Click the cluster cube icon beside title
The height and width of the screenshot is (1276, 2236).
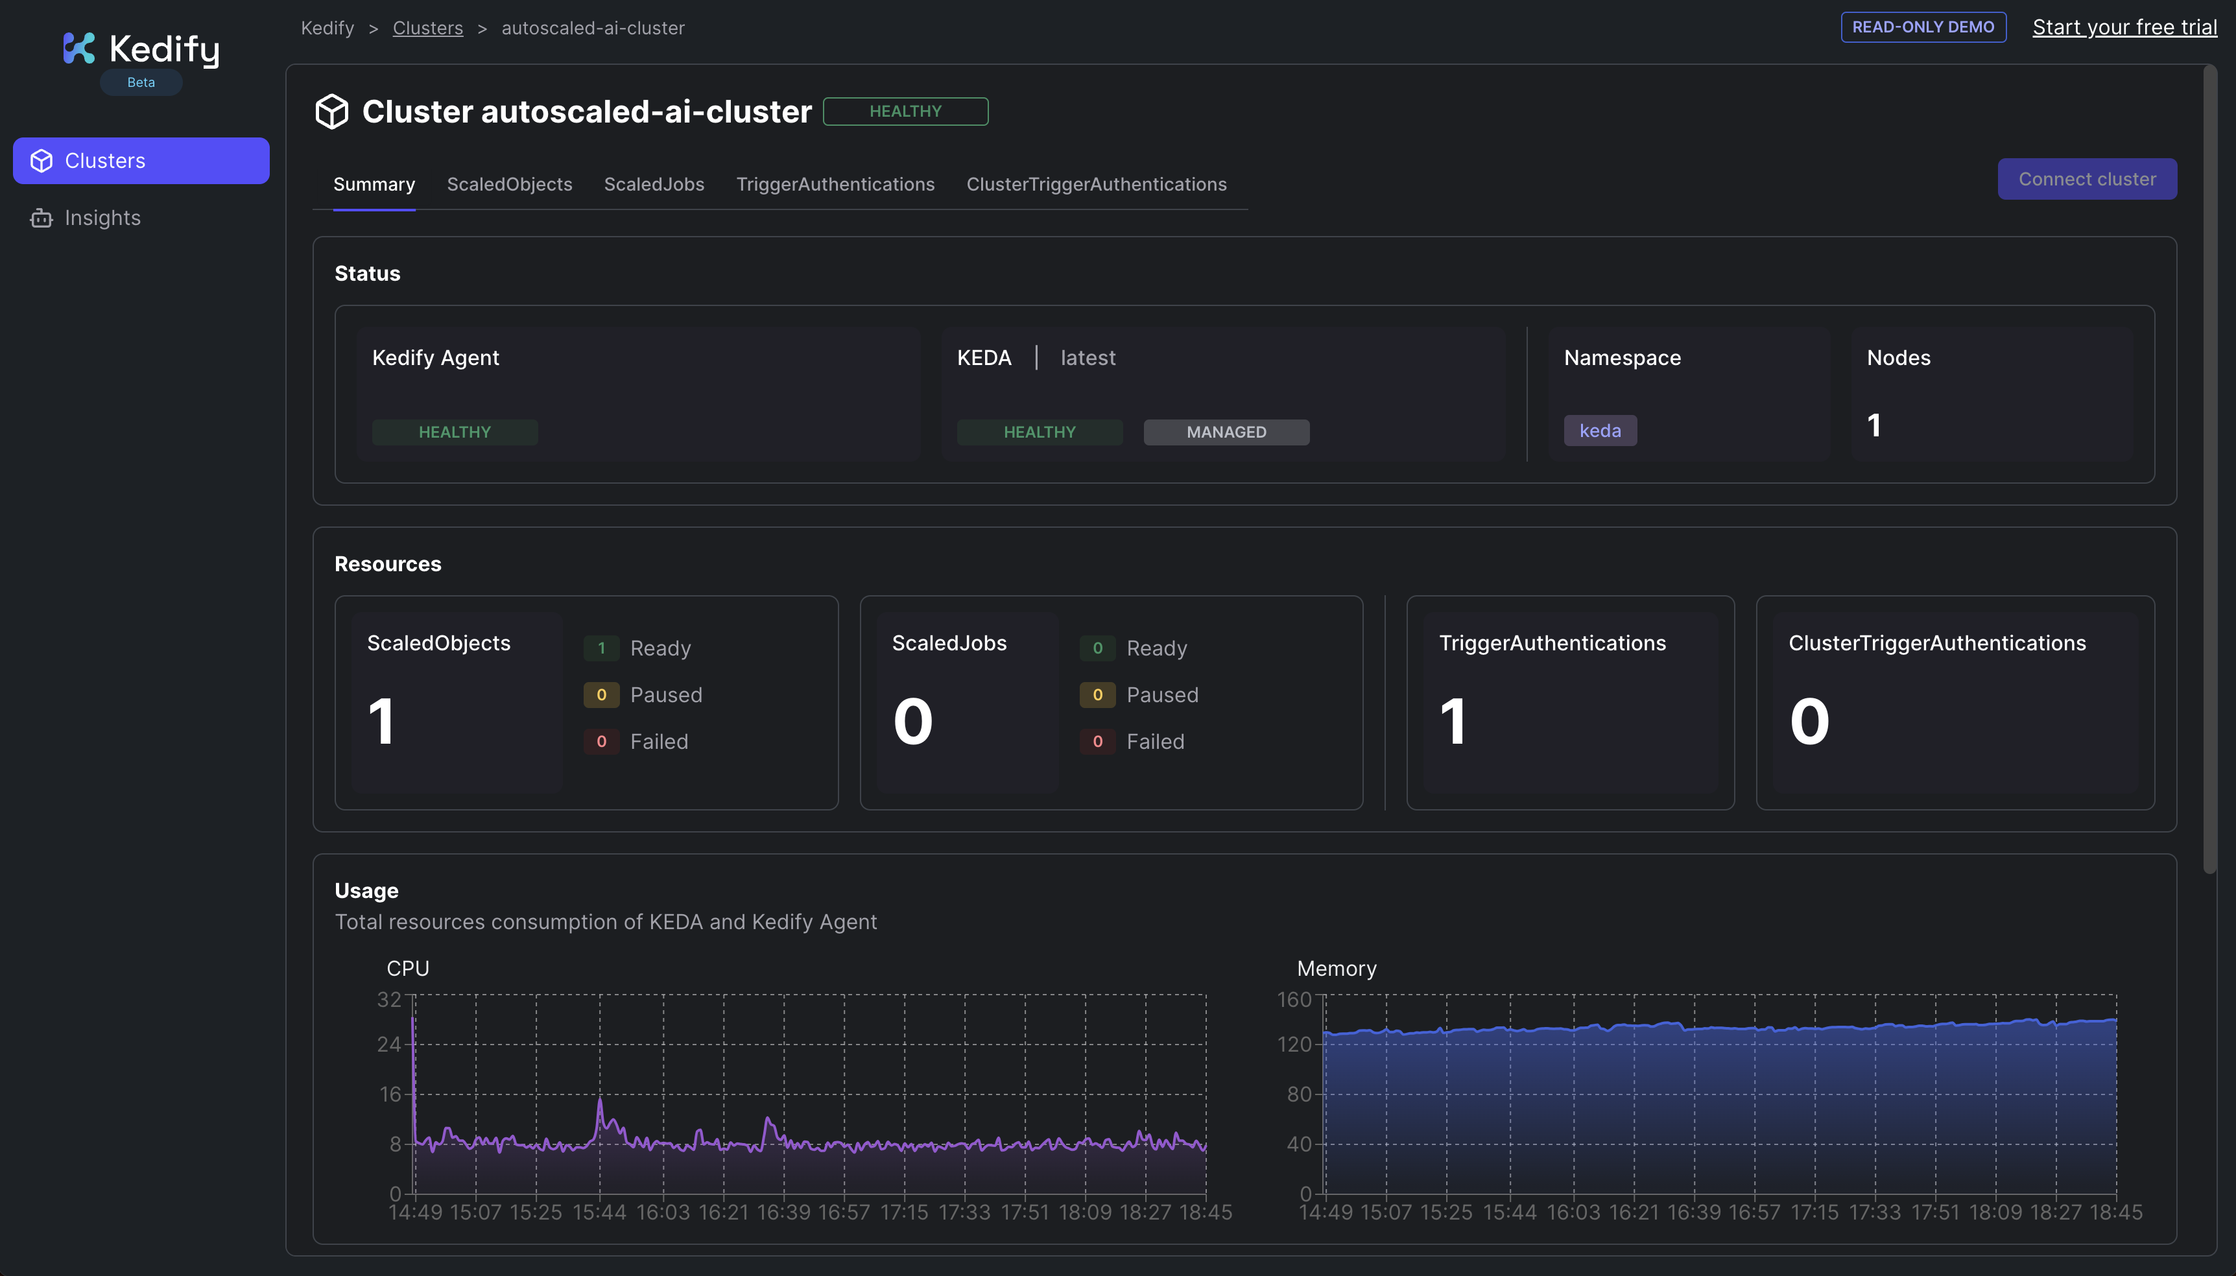[x=331, y=112]
